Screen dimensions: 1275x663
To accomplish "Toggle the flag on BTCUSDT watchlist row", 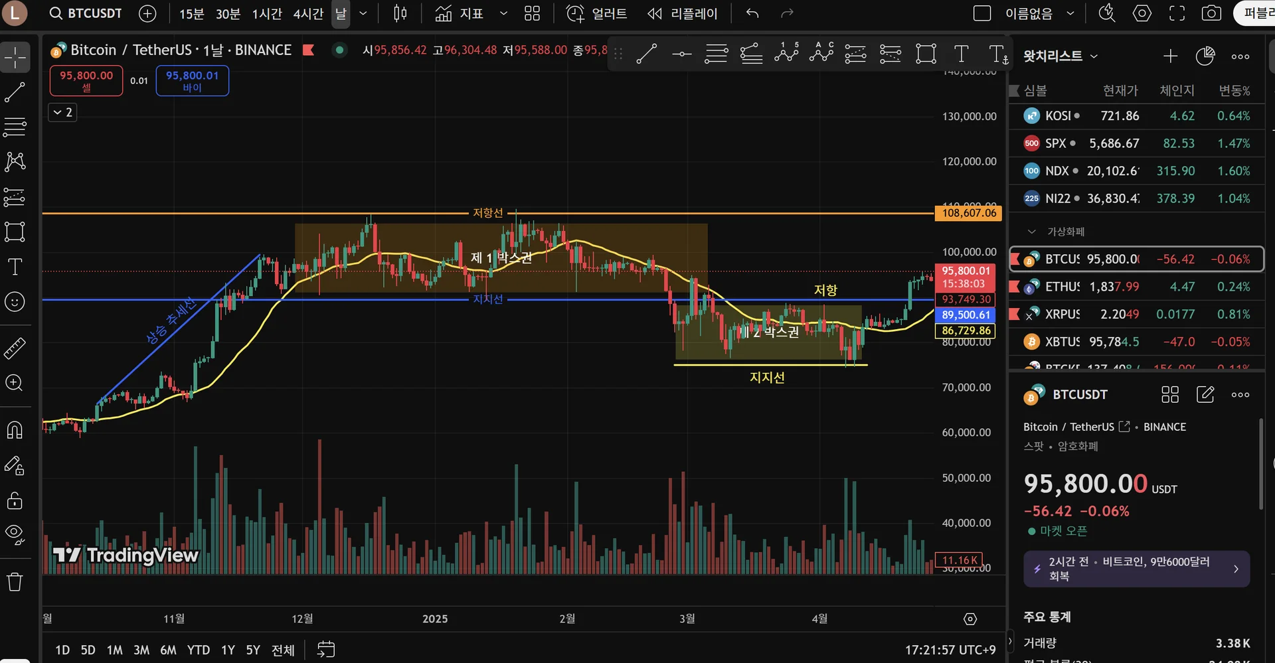I will tap(1014, 259).
